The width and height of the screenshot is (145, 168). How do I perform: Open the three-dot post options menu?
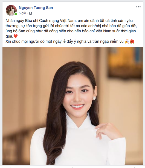[138, 7]
